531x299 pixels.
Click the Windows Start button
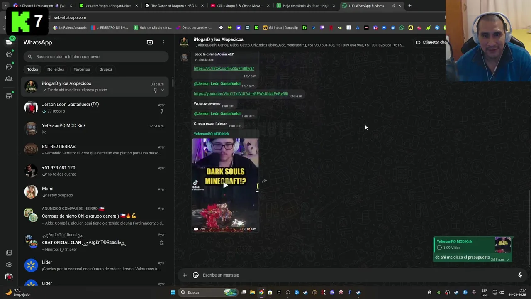click(173, 292)
